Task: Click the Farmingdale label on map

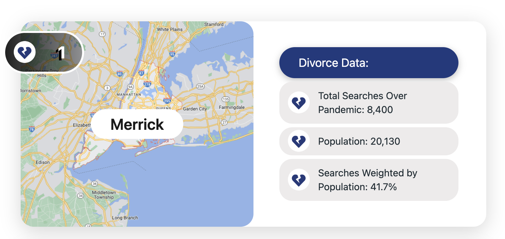Action: tap(232, 107)
